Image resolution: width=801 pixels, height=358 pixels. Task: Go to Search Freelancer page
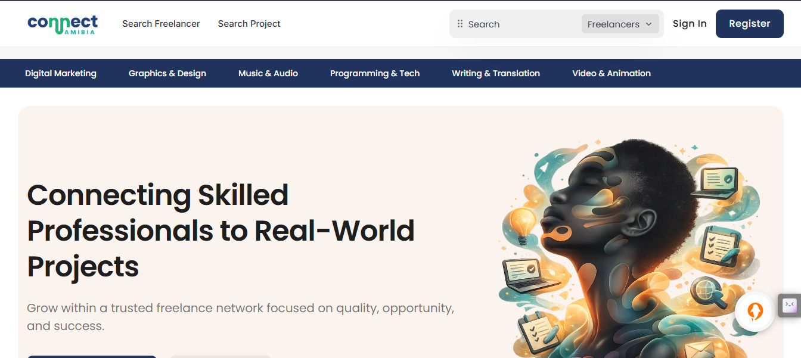point(161,24)
